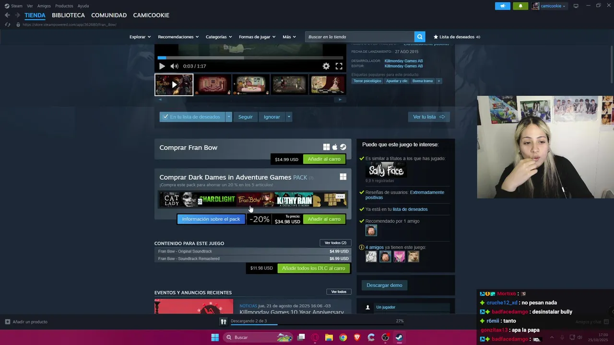The width and height of the screenshot is (614, 345).
Task: Seek on the trailer progress bar
Action: tap(250, 58)
